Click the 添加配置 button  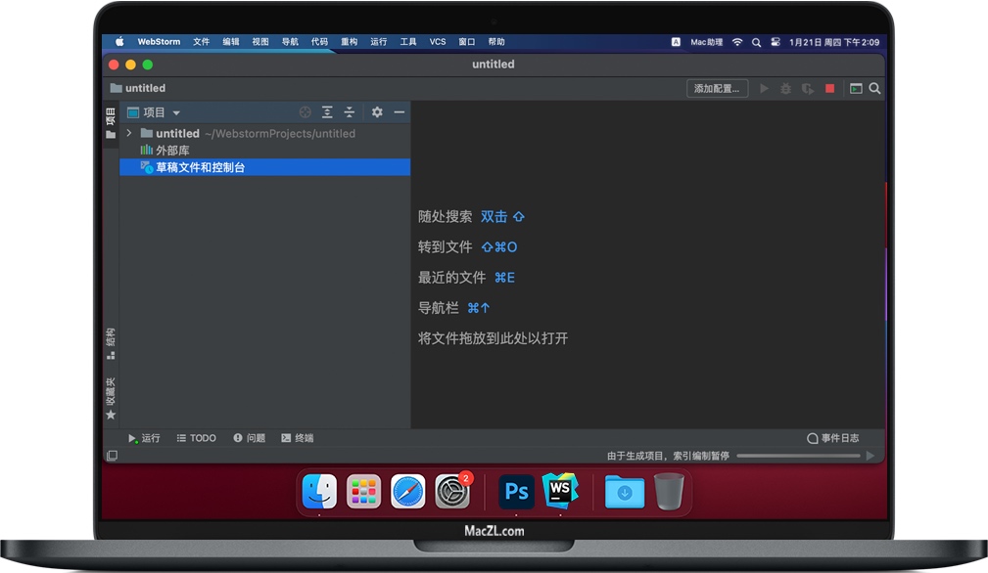(718, 88)
